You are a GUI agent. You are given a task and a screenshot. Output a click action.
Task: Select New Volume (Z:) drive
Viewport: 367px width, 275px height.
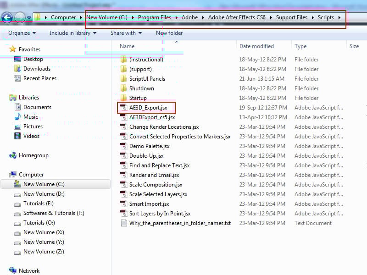[44, 252]
